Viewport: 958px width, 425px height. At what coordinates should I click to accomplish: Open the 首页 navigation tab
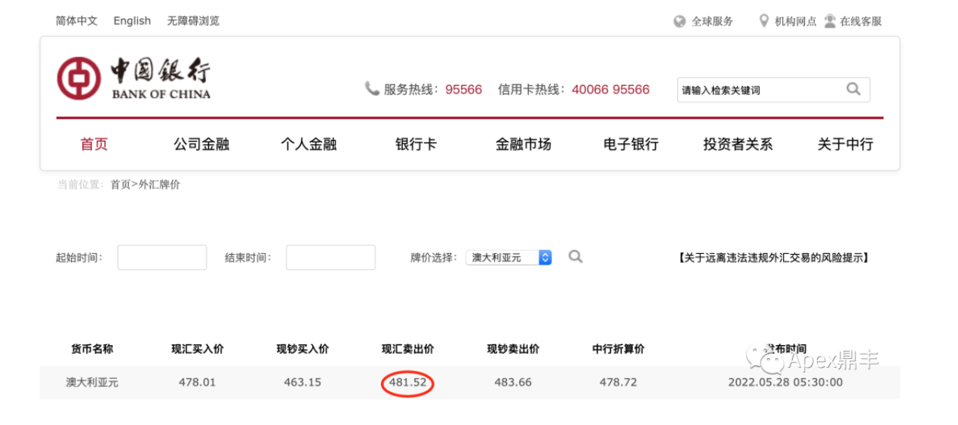pyautogui.click(x=94, y=144)
